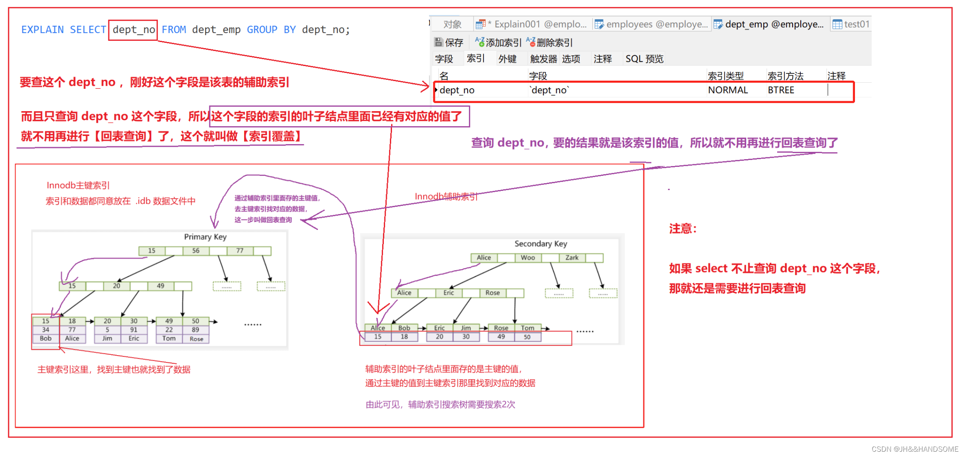Click the employees table-design tab icon
The image size is (965, 456).
point(599,24)
